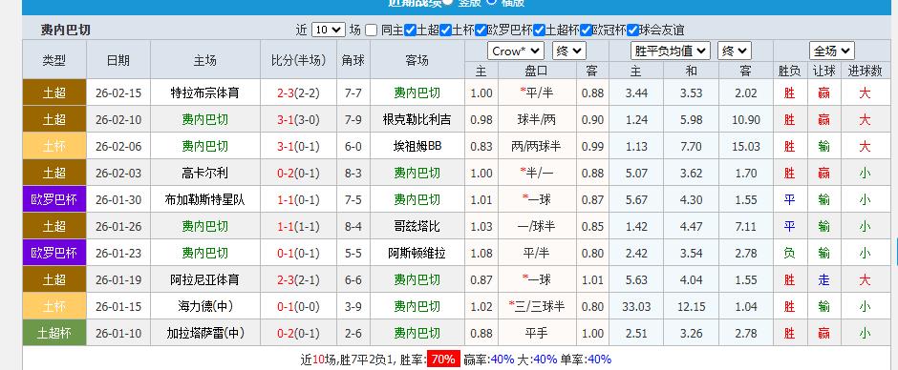Image resolution: width=898 pixels, height=370 pixels.
Task: Click the corner count 3-9
Action: click(x=353, y=306)
